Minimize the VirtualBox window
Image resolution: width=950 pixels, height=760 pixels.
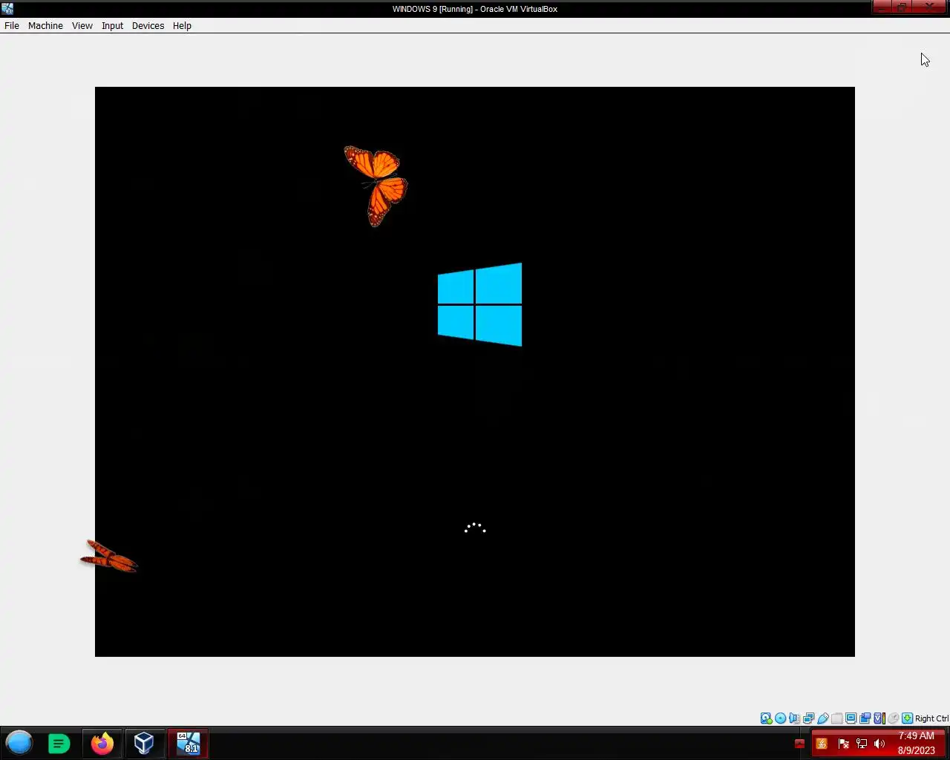(882, 7)
